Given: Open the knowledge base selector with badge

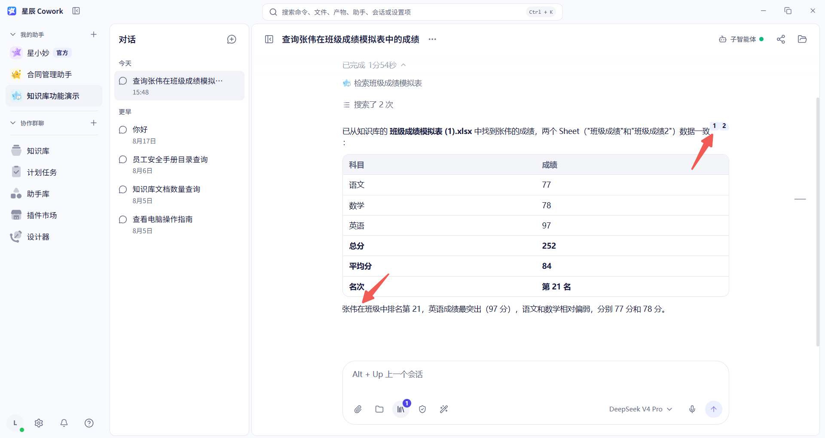Looking at the screenshot, I should click(401, 409).
